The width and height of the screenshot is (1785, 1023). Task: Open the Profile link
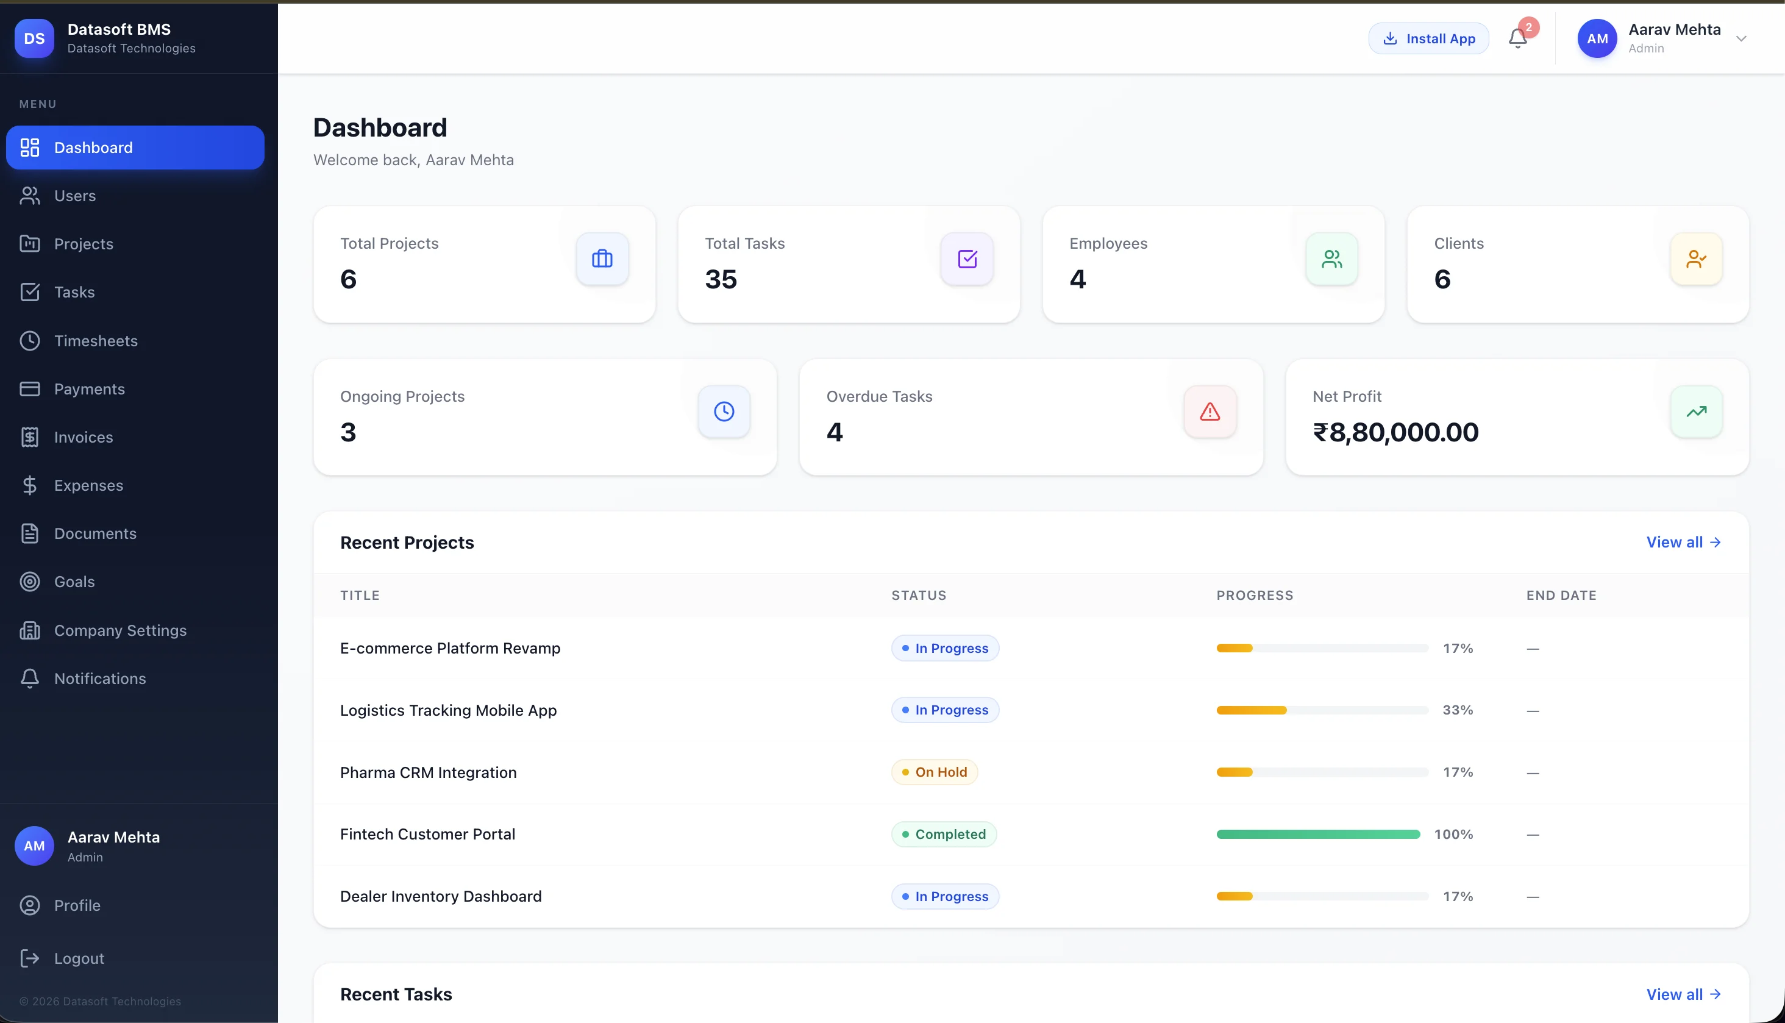pyautogui.click(x=77, y=905)
